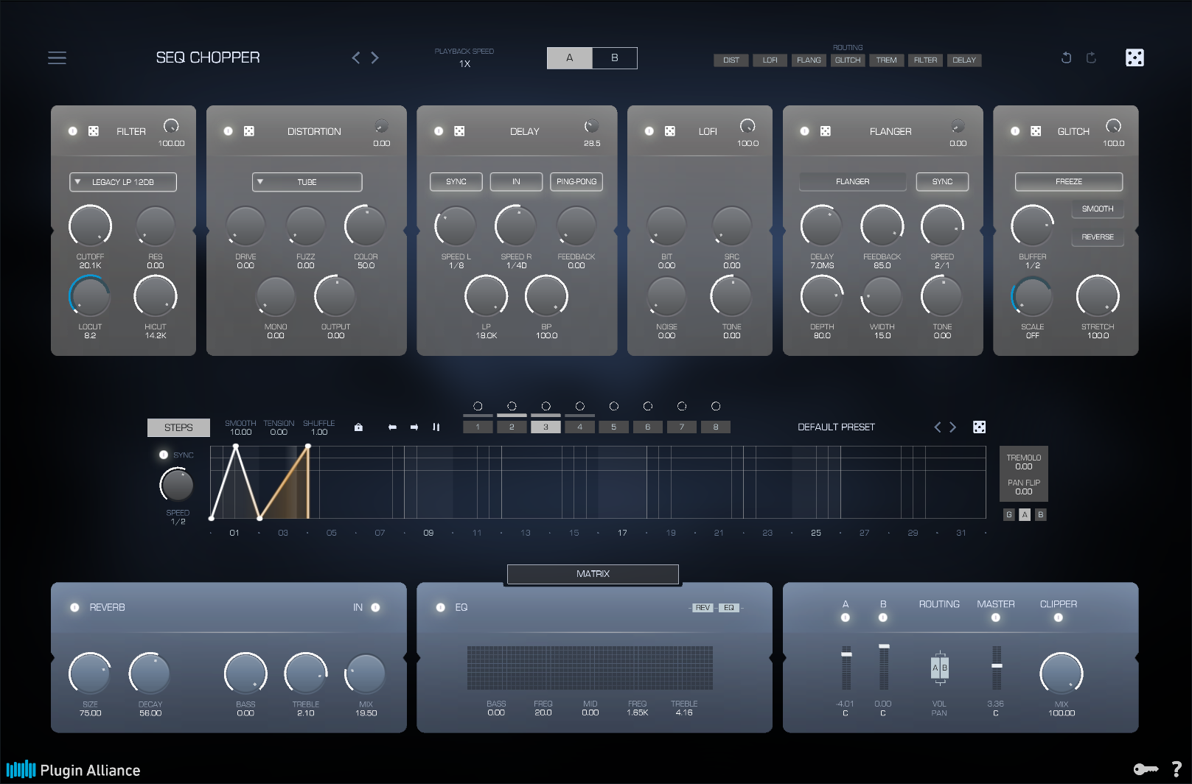
Task: Click the key license icon
Action: (1145, 769)
